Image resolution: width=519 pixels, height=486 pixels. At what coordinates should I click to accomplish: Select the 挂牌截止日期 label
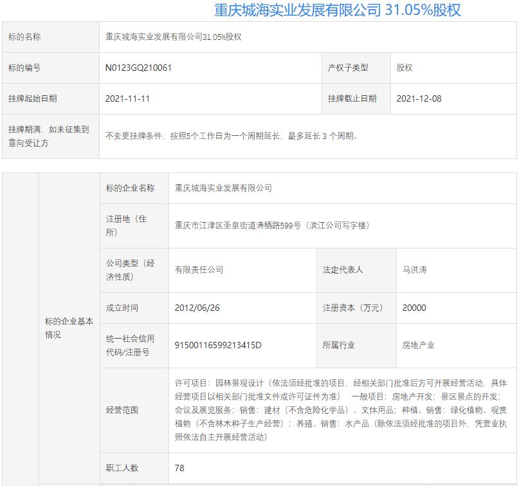(x=352, y=98)
